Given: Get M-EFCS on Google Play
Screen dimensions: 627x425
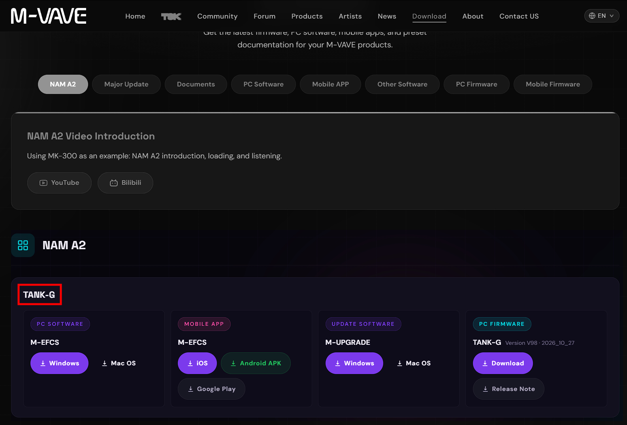Looking at the screenshot, I should coord(211,389).
